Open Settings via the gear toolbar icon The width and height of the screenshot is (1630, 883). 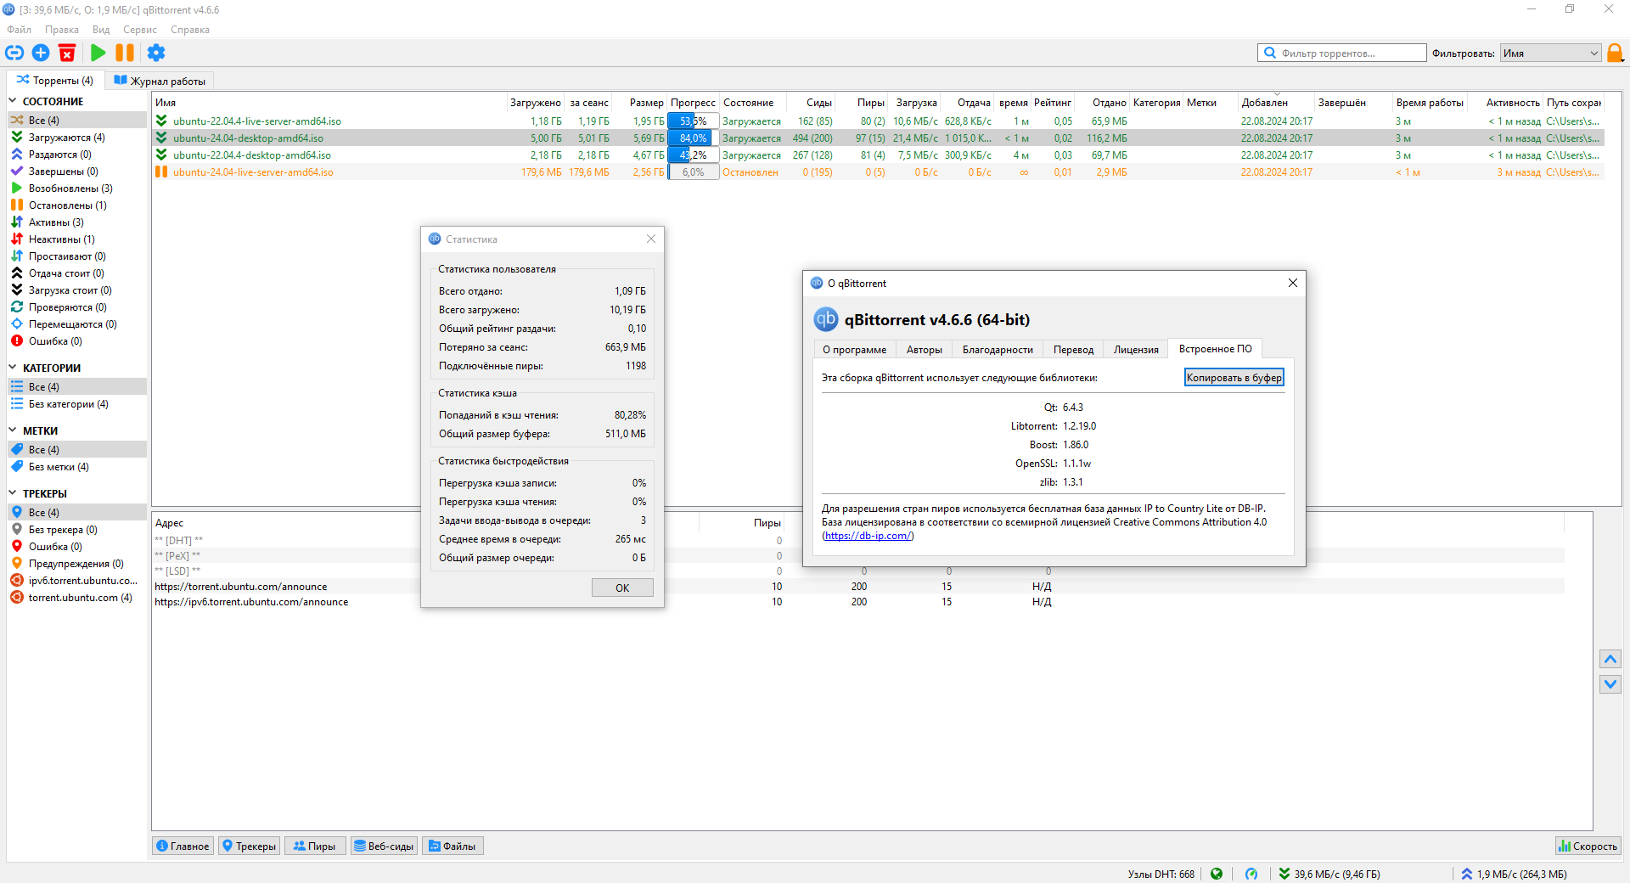pos(156,53)
